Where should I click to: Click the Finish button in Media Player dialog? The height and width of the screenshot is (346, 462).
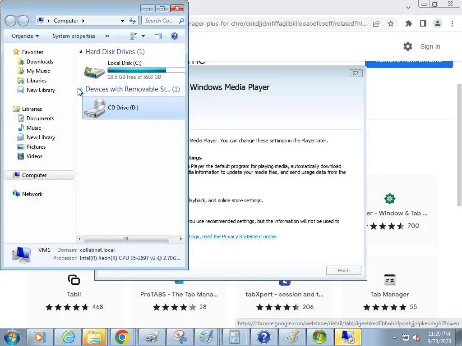(x=343, y=270)
